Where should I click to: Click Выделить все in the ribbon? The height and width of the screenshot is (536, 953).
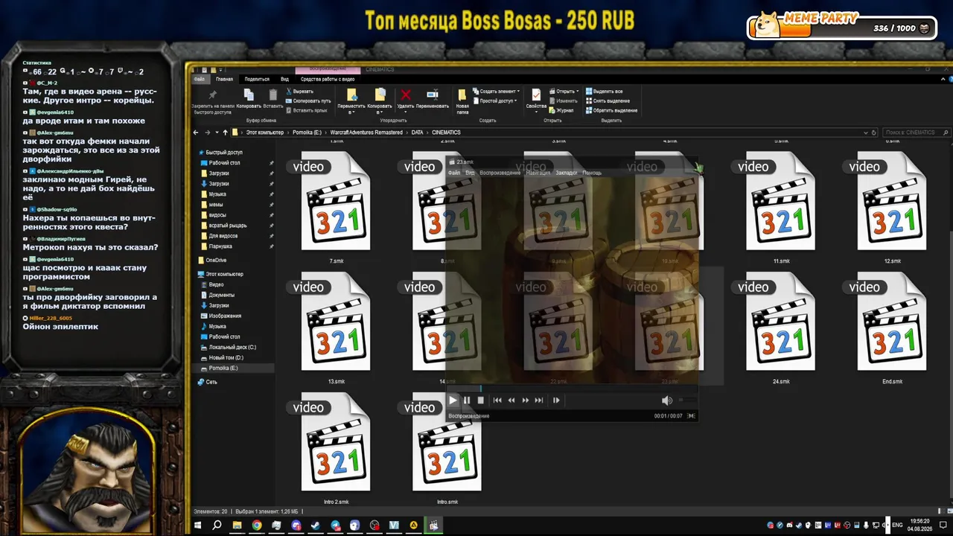point(604,92)
